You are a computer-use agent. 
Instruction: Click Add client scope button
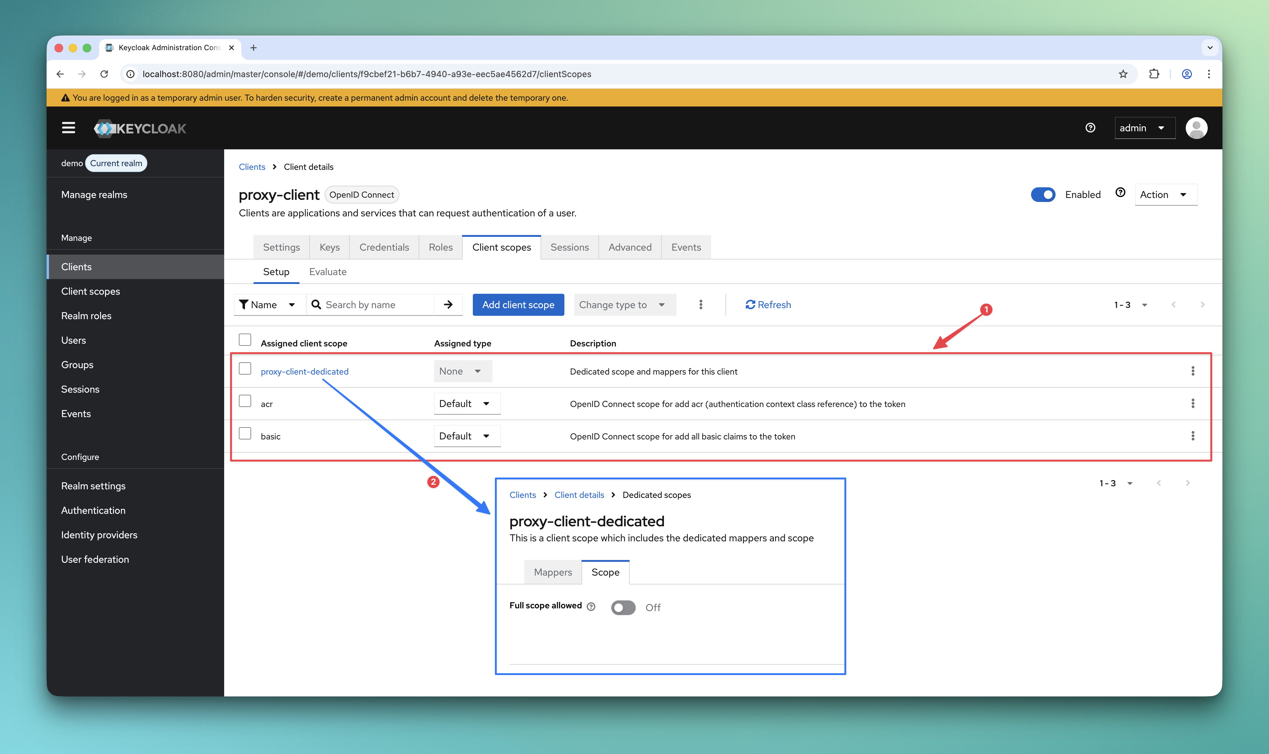click(x=518, y=304)
